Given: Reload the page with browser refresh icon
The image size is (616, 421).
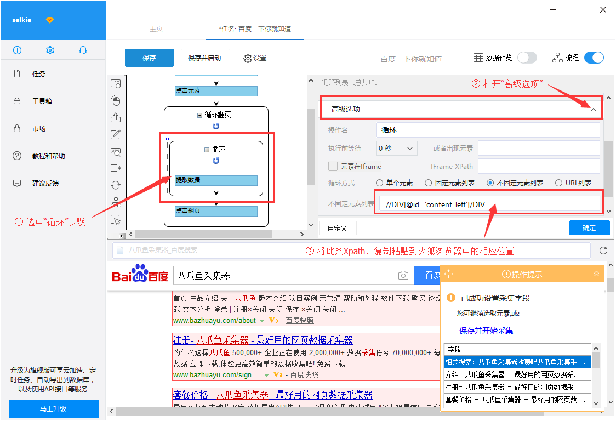Looking at the screenshot, I should [x=603, y=251].
